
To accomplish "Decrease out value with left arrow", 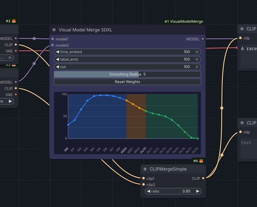I will click(57, 67).
